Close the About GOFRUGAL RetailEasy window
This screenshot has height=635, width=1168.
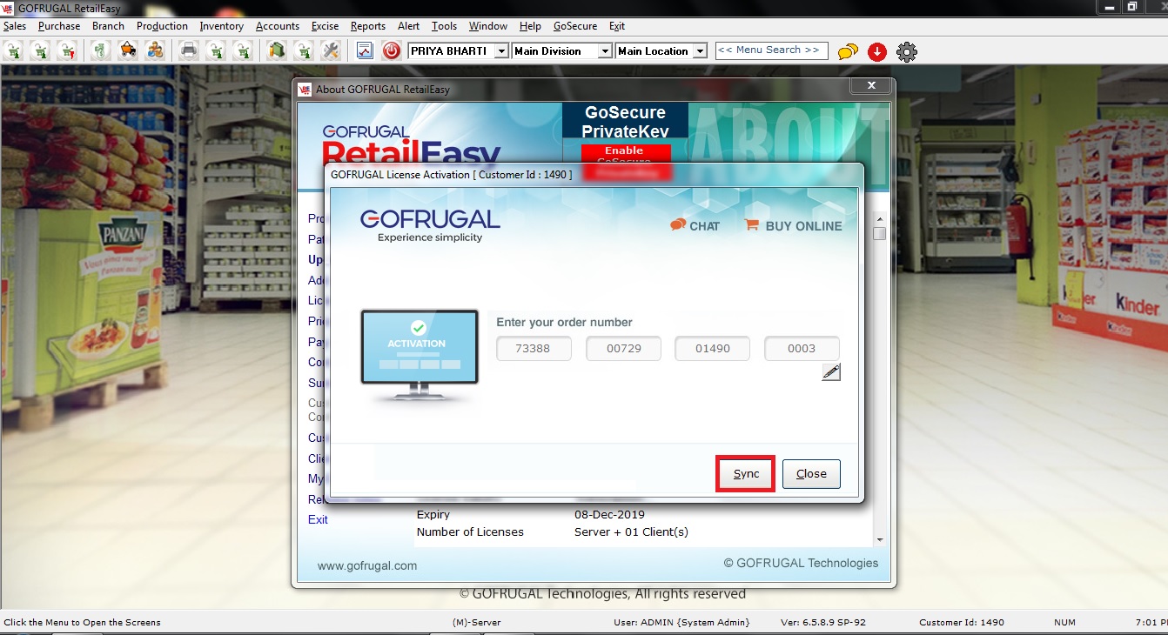(871, 85)
